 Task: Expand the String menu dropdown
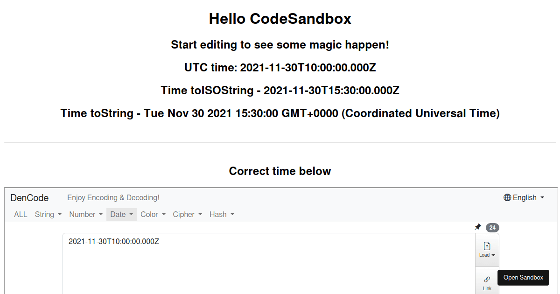[48, 214]
